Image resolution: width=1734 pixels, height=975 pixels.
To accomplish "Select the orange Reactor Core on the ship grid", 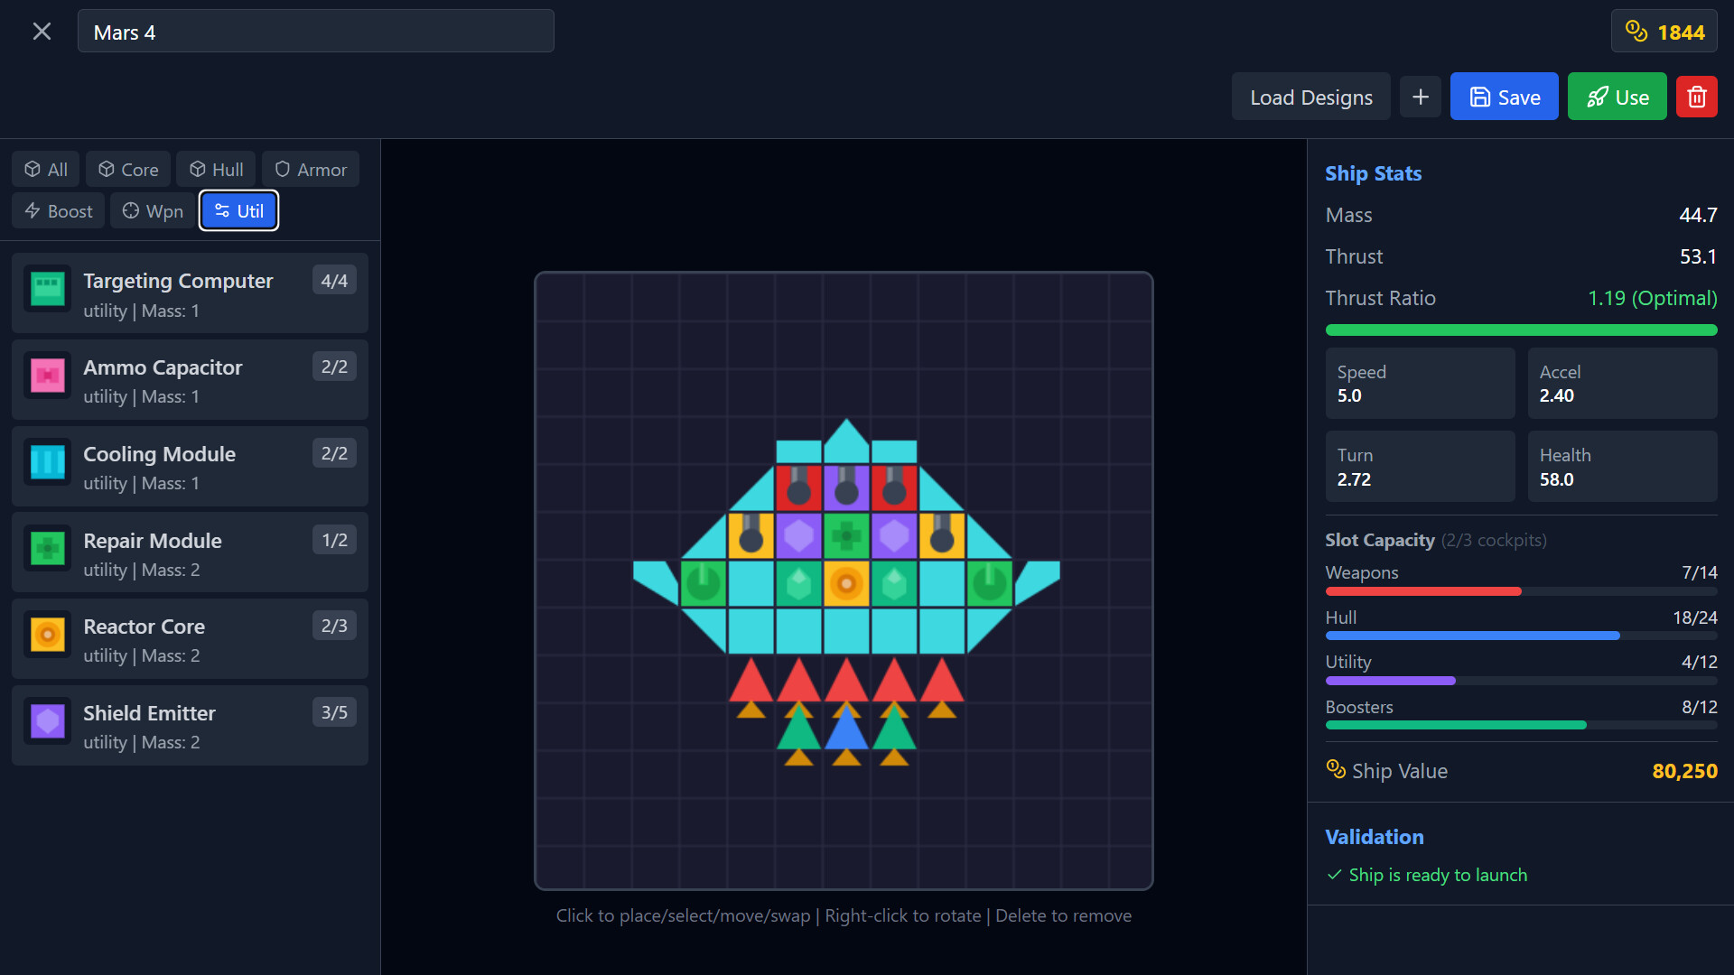I will [845, 584].
